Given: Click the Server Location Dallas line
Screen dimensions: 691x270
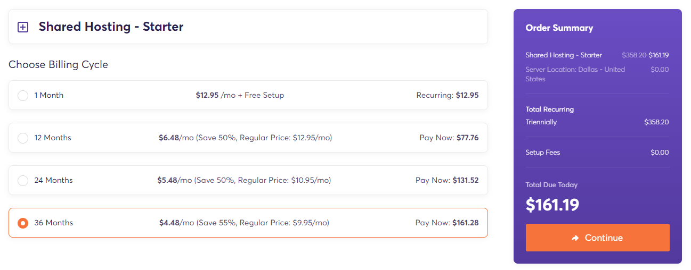Looking at the screenshot, I should 597,74.
